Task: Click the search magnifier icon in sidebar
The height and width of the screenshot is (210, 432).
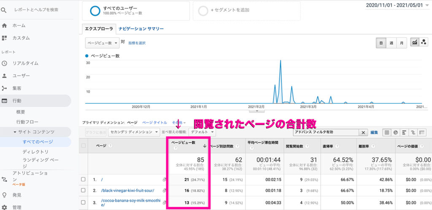Action: click(3, 10)
